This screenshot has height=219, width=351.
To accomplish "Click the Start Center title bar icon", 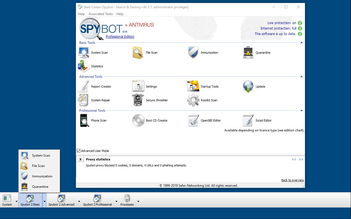I will 80,7.
